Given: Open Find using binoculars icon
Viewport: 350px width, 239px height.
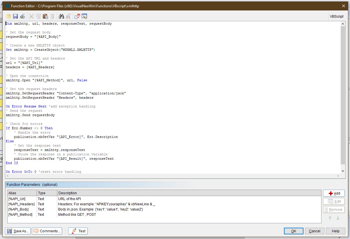Looking at the screenshot, I should point(61,16).
